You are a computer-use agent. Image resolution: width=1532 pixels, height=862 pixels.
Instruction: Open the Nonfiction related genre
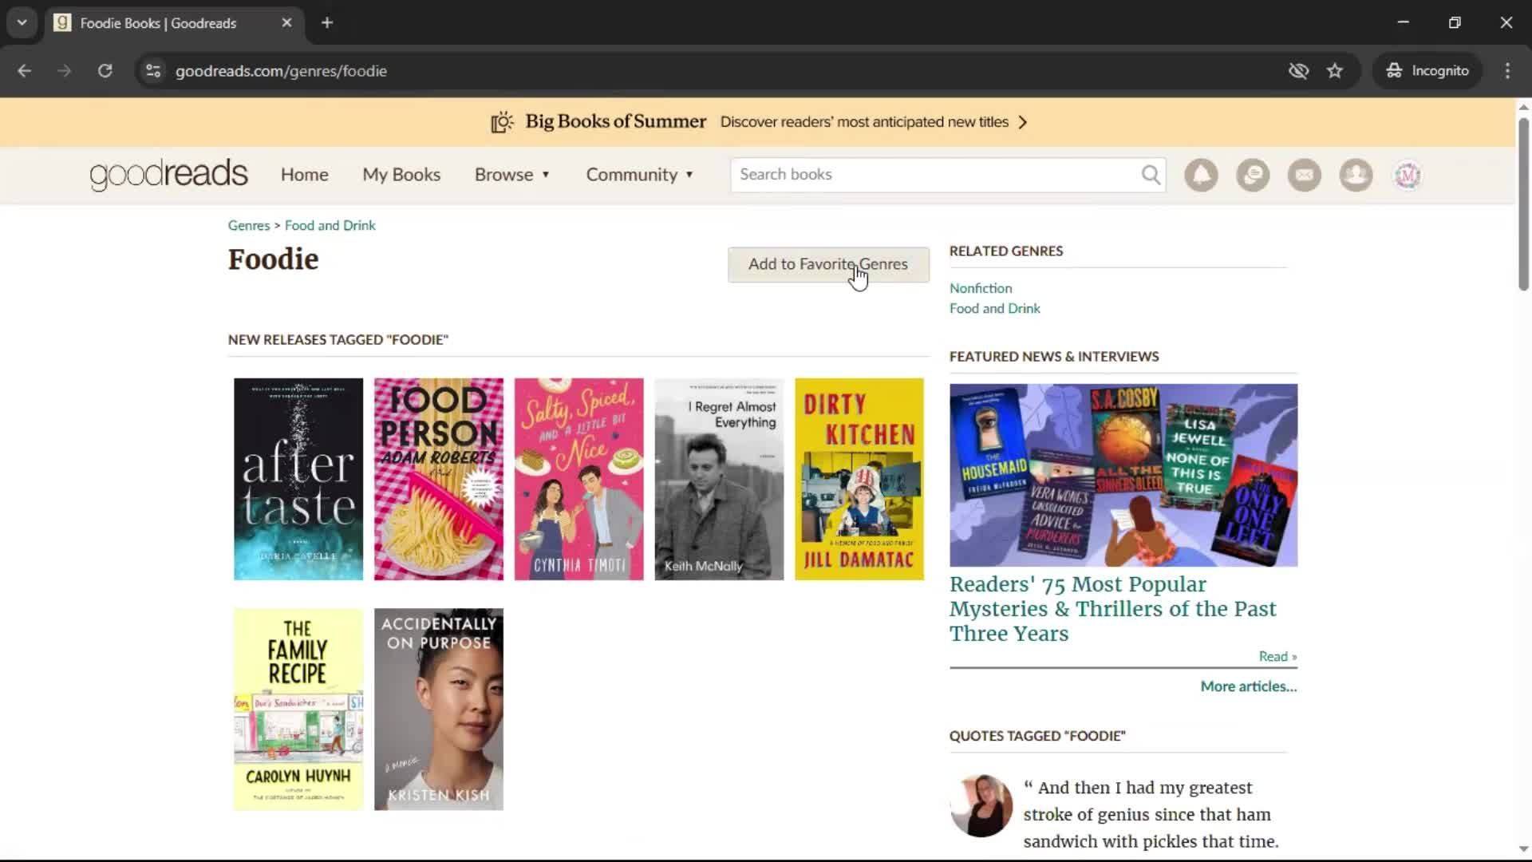(x=981, y=288)
